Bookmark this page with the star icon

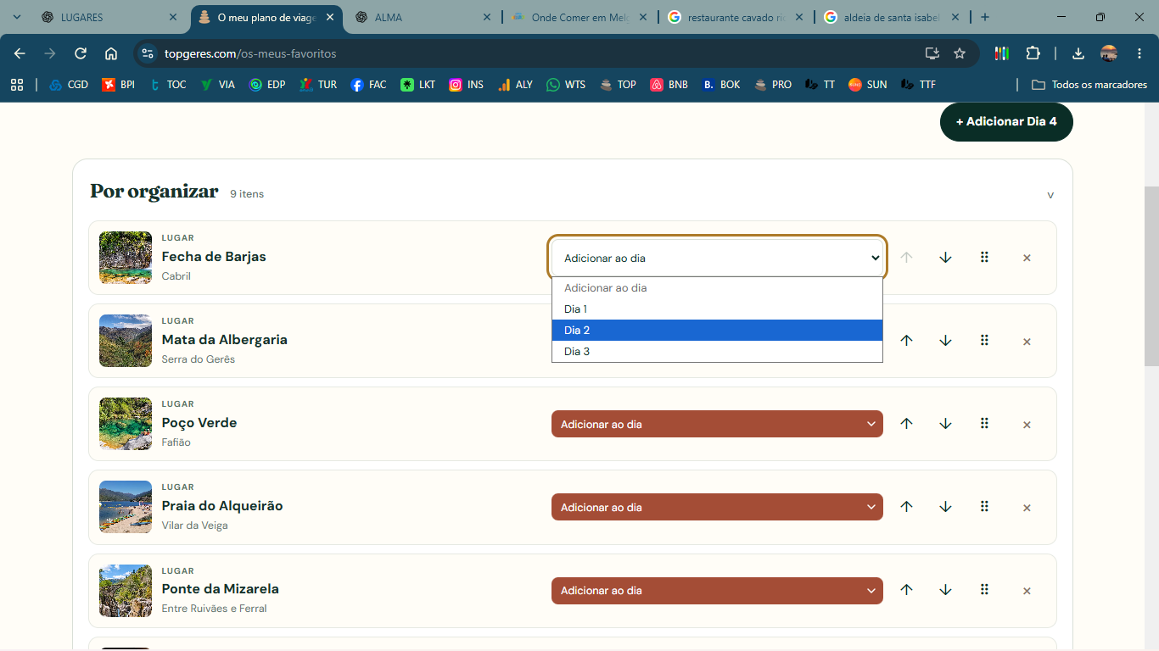coord(960,53)
